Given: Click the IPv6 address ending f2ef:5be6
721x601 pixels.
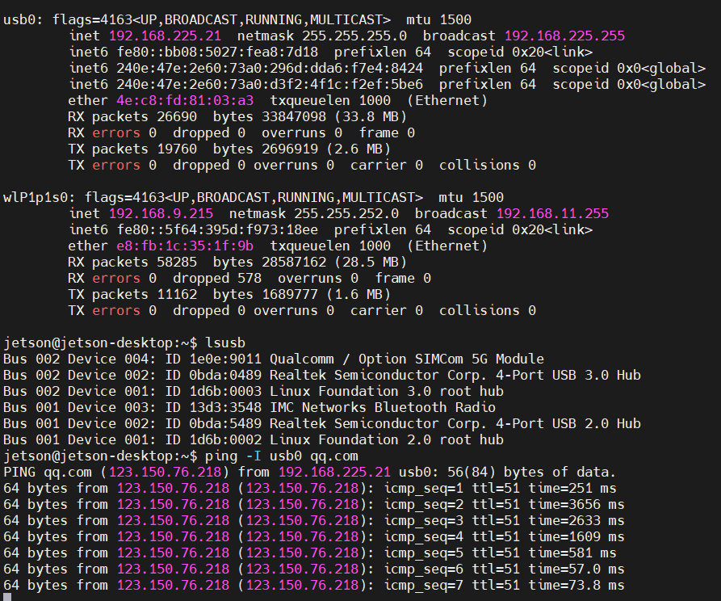Looking at the screenshot, I should [270, 84].
